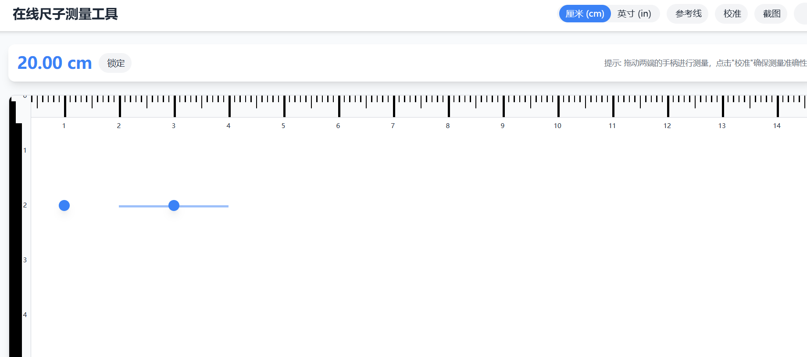Switch units to 厘米 (cm)
Image resolution: width=807 pixels, height=357 pixels.
click(x=585, y=14)
